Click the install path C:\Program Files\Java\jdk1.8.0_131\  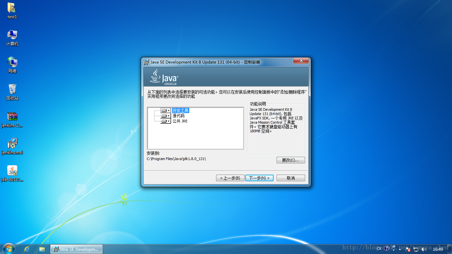tap(176, 159)
